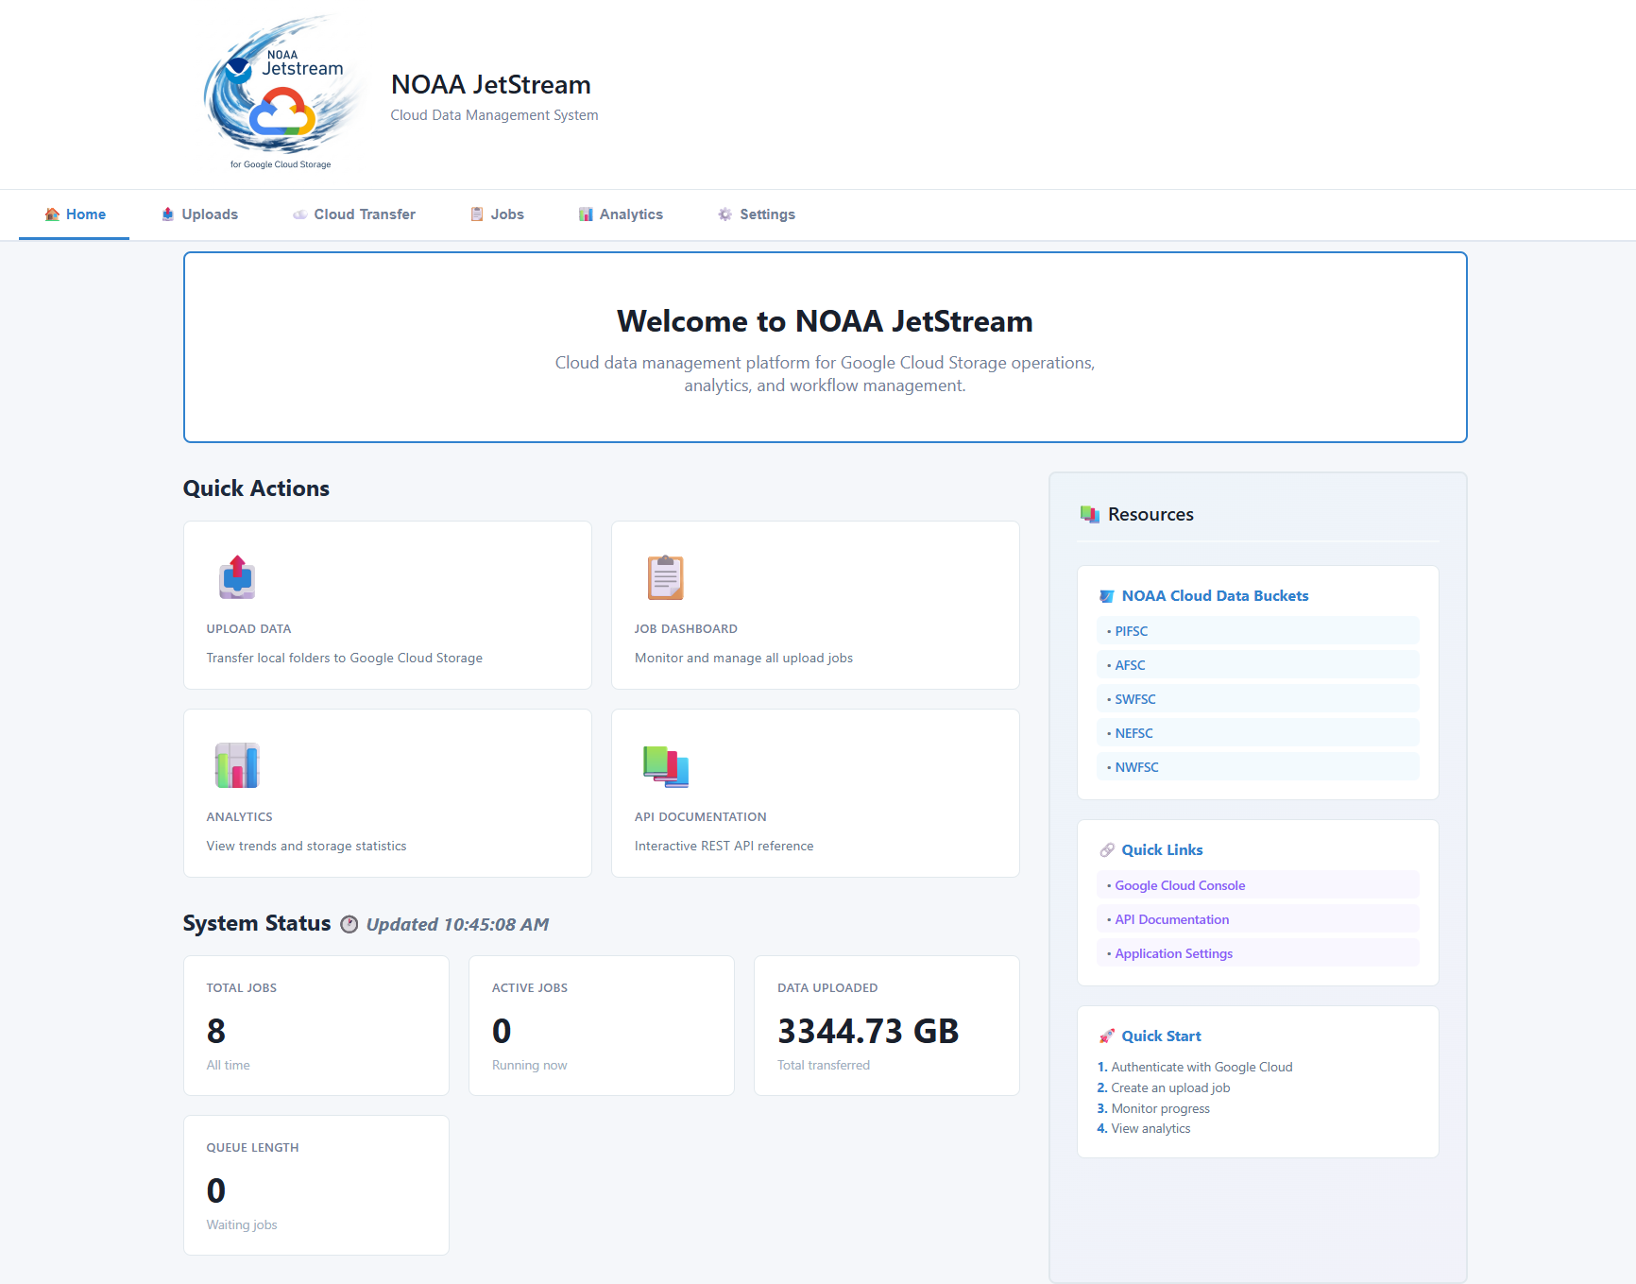Click the Data Uploaded status card
This screenshot has height=1284, width=1636.
(x=886, y=1025)
